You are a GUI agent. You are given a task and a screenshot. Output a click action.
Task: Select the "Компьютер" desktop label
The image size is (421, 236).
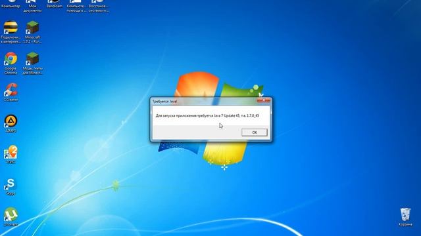11,6
